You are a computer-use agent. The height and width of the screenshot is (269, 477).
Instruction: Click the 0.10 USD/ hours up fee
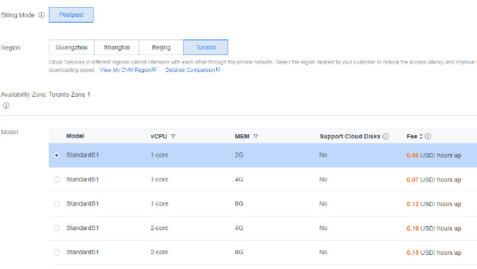434,228
